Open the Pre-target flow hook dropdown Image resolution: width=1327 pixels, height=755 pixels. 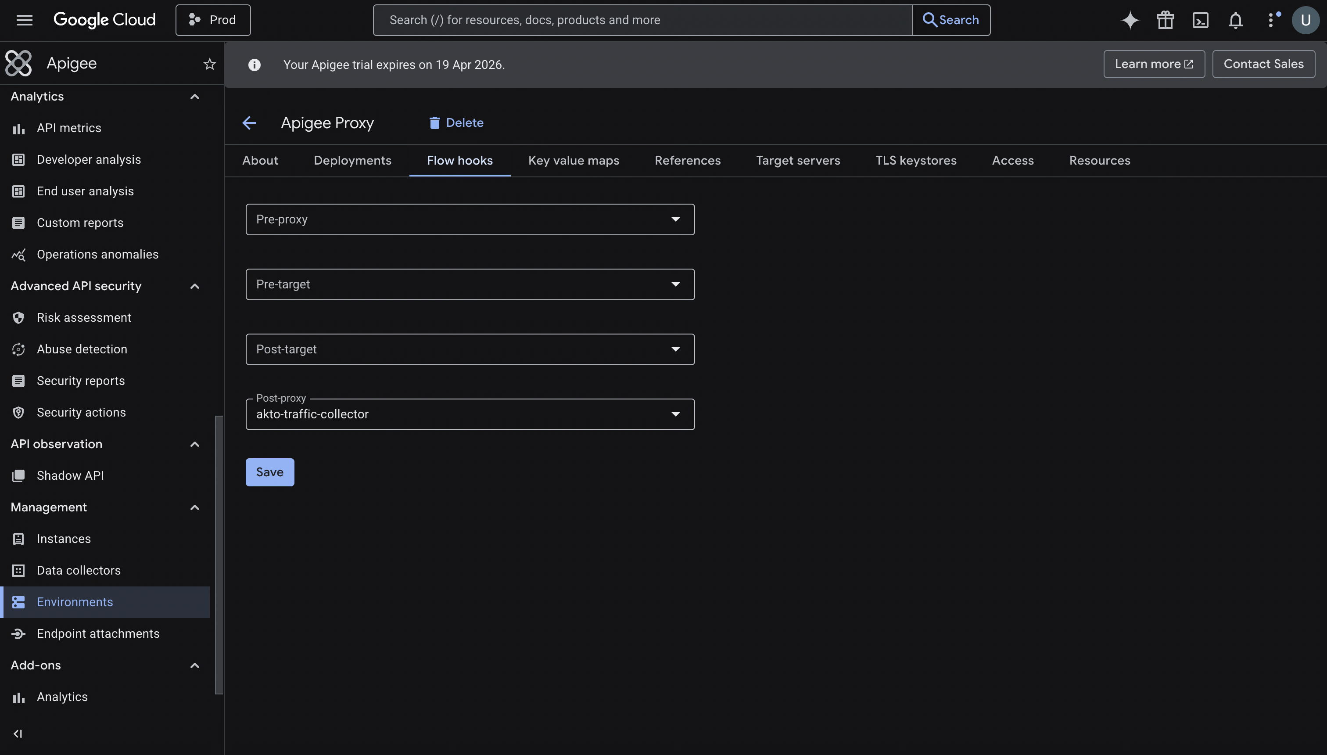(x=470, y=284)
